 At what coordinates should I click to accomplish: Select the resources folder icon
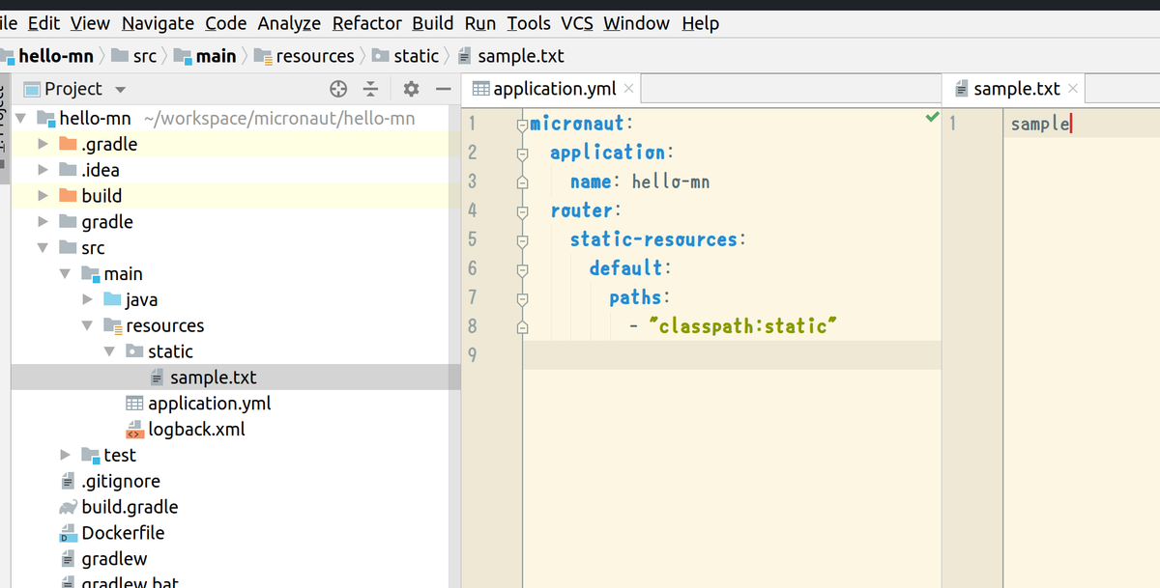(112, 326)
